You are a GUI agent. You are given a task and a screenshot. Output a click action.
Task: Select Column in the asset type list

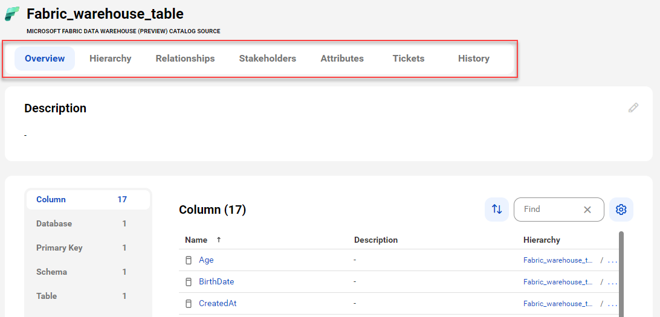tap(88, 200)
